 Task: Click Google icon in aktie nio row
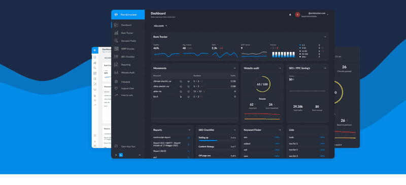tap(181, 91)
